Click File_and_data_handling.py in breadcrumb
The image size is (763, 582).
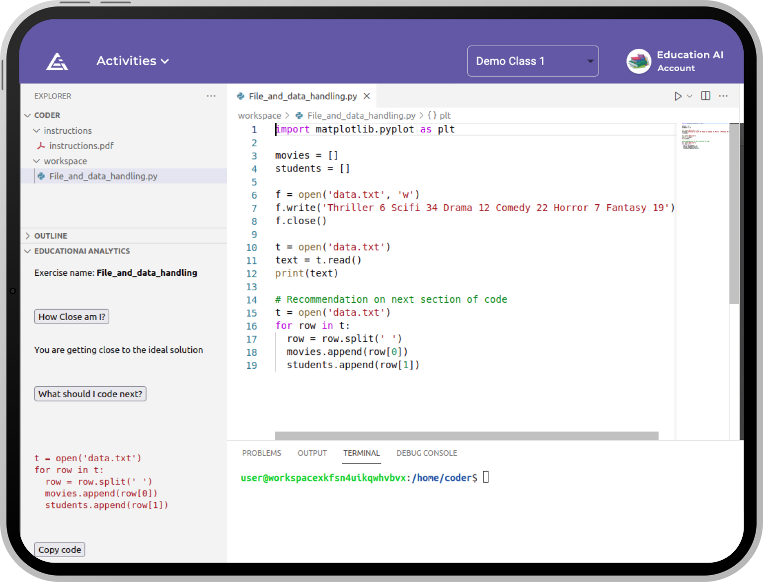tap(361, 115)
